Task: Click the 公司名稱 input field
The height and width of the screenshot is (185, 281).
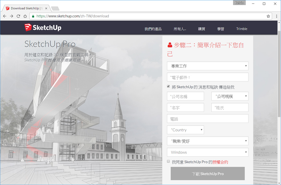Action: (185, 96)
